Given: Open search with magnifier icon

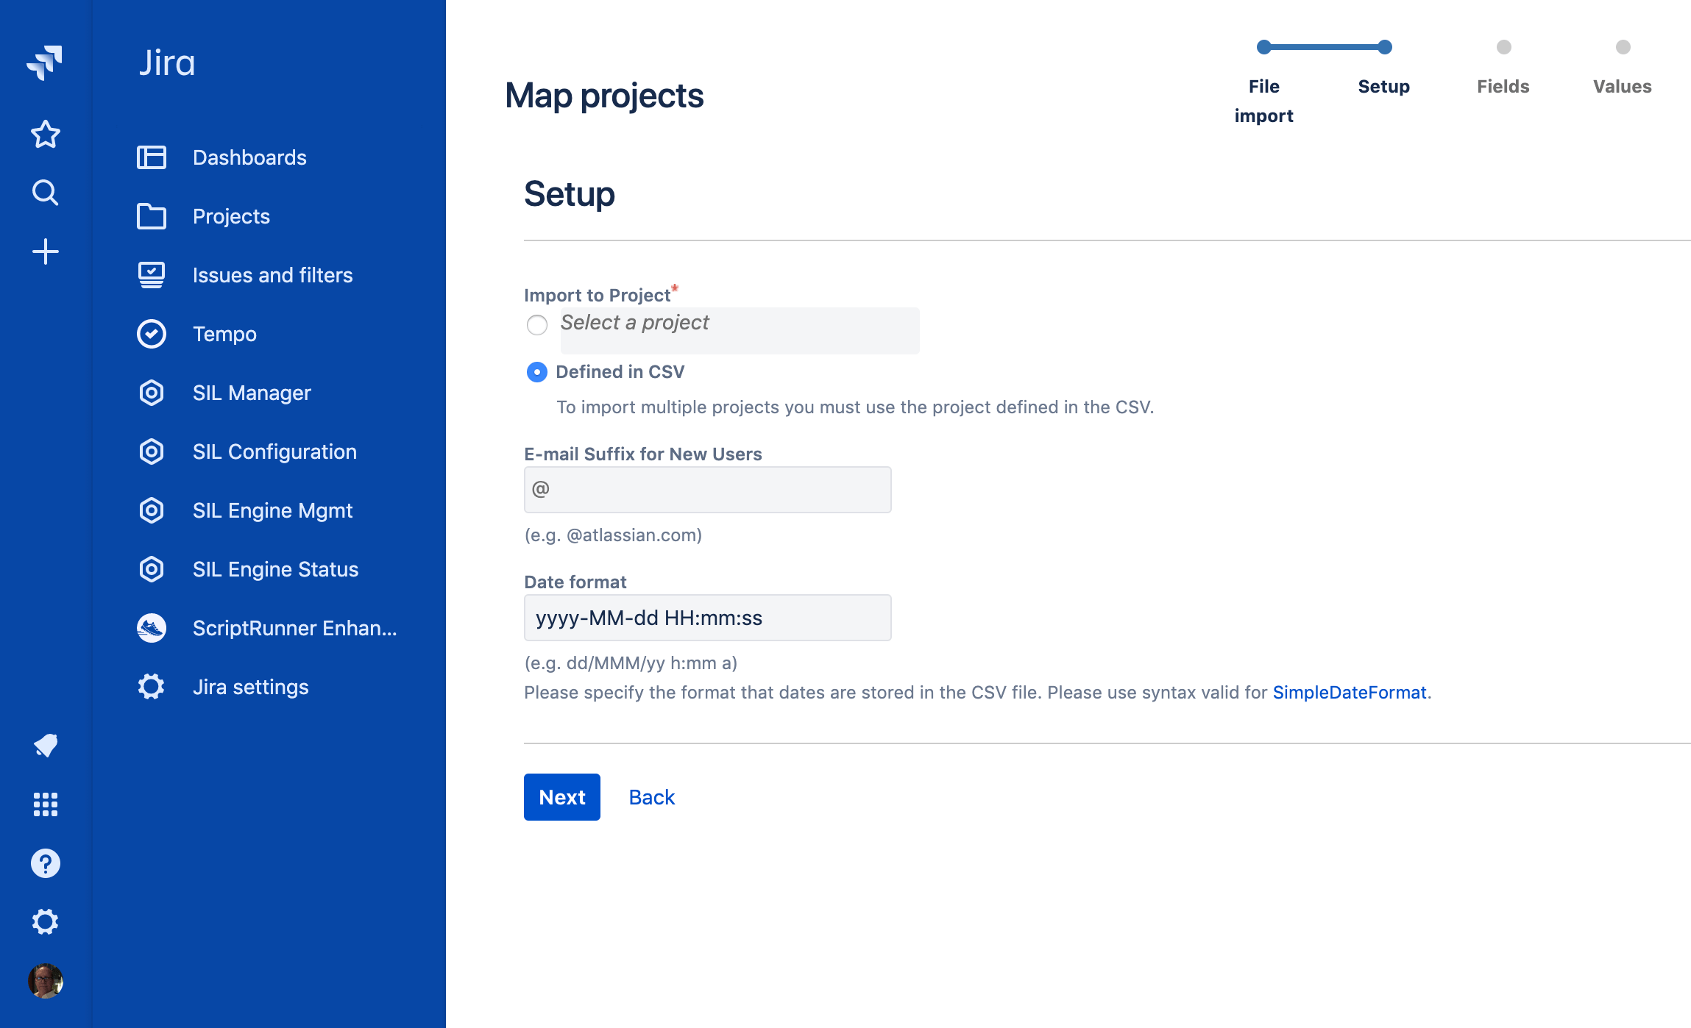Looking at the screenshot, I should (x=45, y=193).
